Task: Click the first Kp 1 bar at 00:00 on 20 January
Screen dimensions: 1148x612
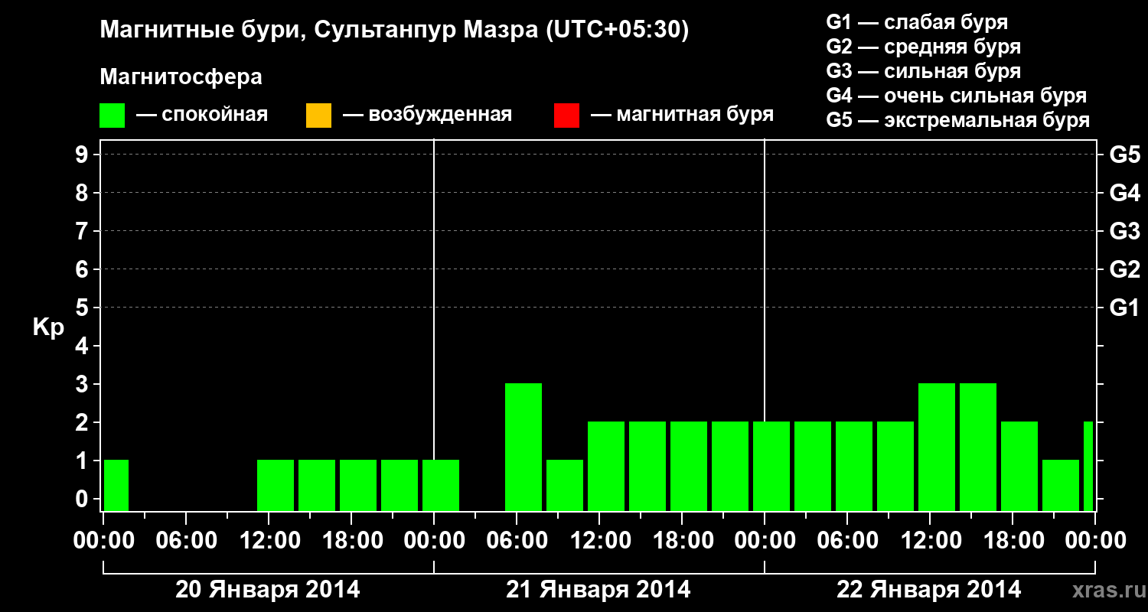Action: 116,485
